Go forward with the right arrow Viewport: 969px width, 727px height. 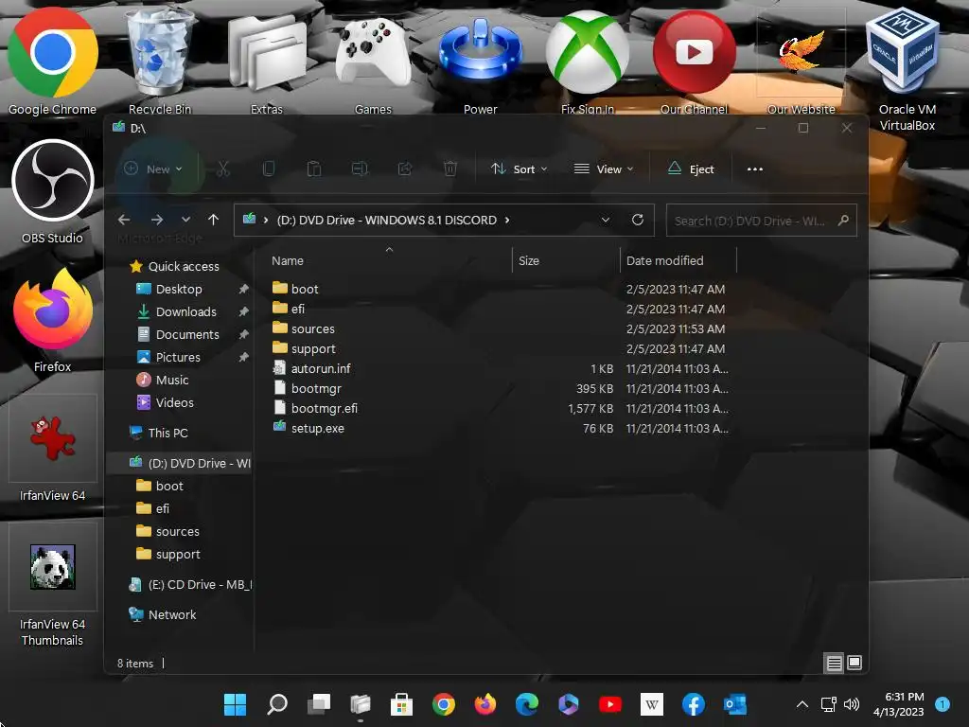pyautogui.click(x=157, y=220)
